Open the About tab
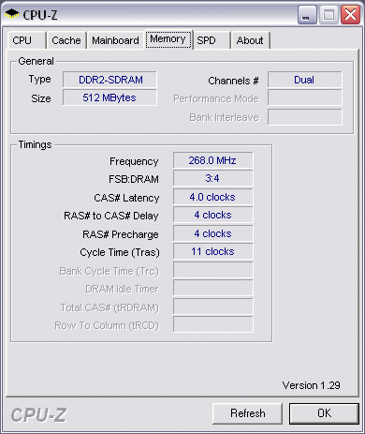Screen dimensions: 365x434 (250, 40)
